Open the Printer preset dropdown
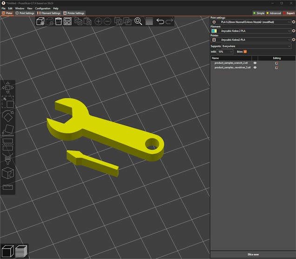Image resolution: width=296 pixels, height=259 pixels. click(251, 40)
